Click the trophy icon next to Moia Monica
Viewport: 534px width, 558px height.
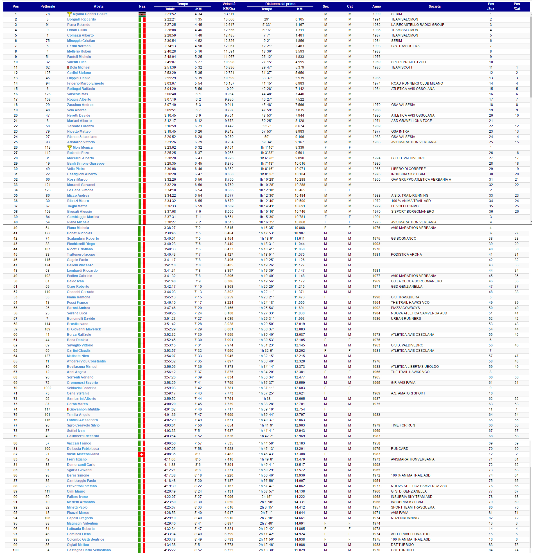[x=69, y=148]
